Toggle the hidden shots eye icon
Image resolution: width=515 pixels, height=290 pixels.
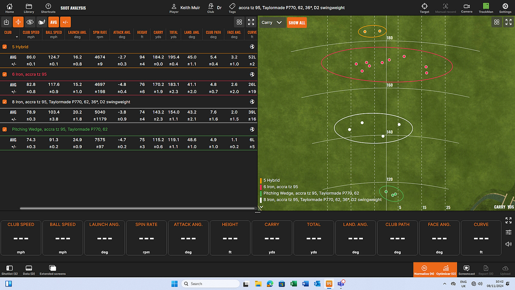click(x=30, y=22)
